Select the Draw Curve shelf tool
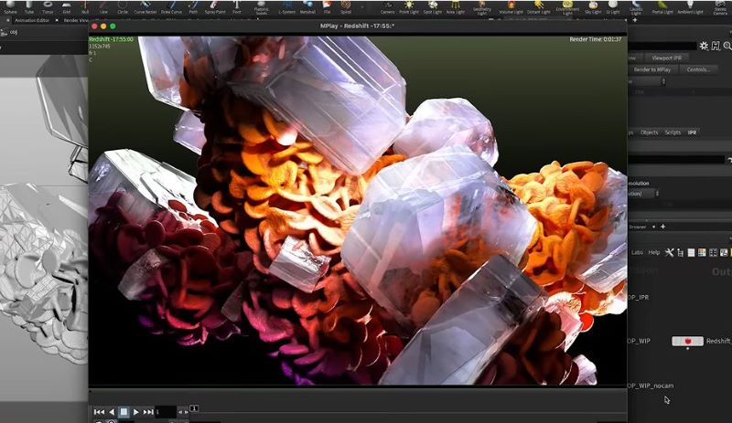This screenshot has width=732, height=423. point(171,7)
